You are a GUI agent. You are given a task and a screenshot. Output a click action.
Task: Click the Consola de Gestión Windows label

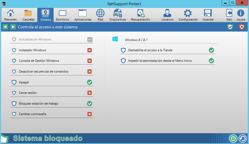tap(39, 61)
